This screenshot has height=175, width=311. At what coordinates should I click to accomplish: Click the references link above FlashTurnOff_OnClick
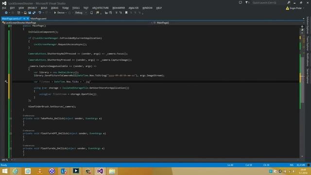point(29,131)
